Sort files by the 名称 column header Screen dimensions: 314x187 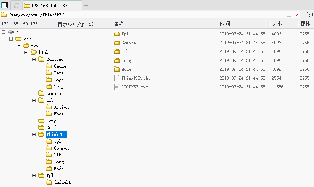(x=118, y=24)
